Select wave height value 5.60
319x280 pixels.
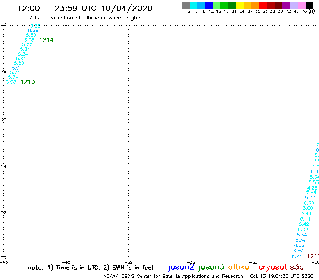pos(308,208)
